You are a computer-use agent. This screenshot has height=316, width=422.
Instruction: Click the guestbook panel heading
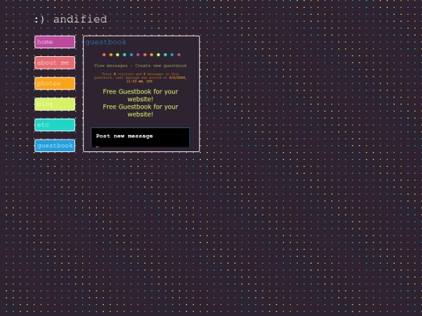105,42
